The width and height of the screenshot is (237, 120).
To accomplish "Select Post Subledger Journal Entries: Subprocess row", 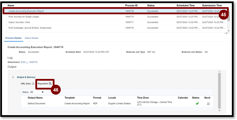I will point(116,28).
